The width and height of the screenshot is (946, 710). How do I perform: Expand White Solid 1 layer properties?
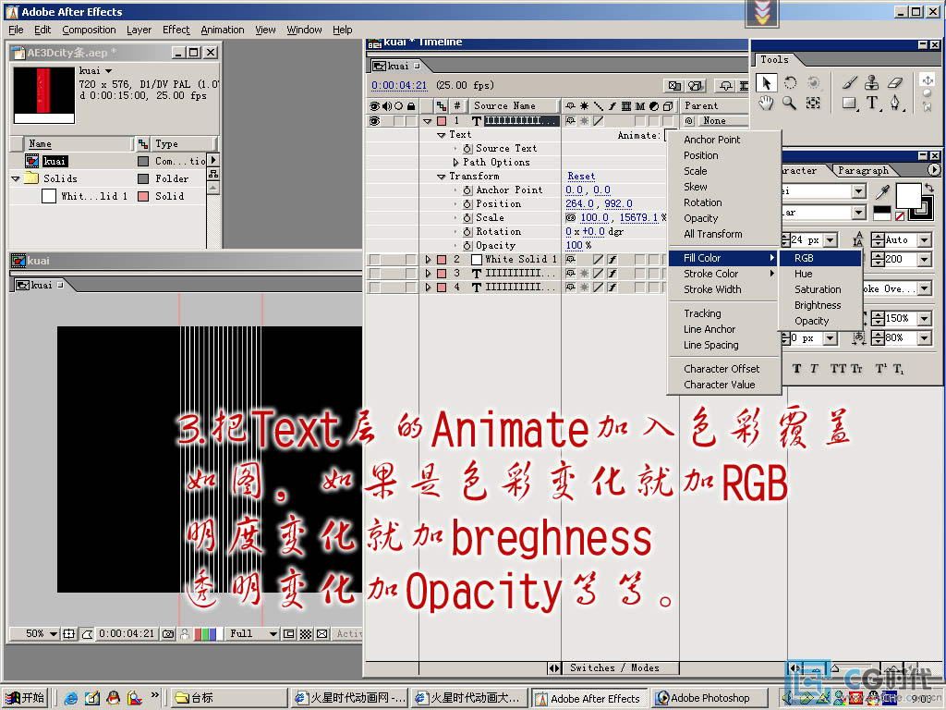pos(428,259)
